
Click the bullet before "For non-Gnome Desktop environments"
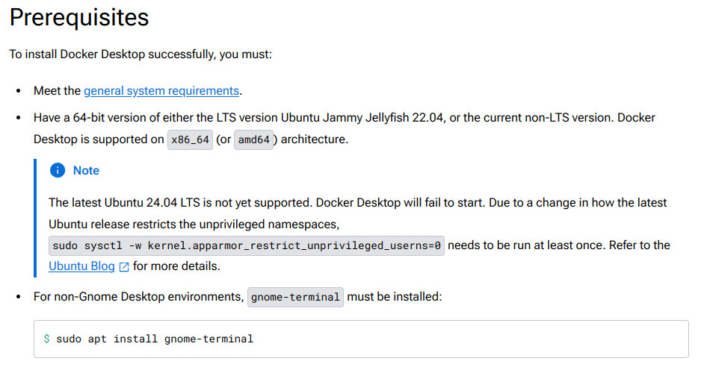pyautogui.click(x=18, y=297)
